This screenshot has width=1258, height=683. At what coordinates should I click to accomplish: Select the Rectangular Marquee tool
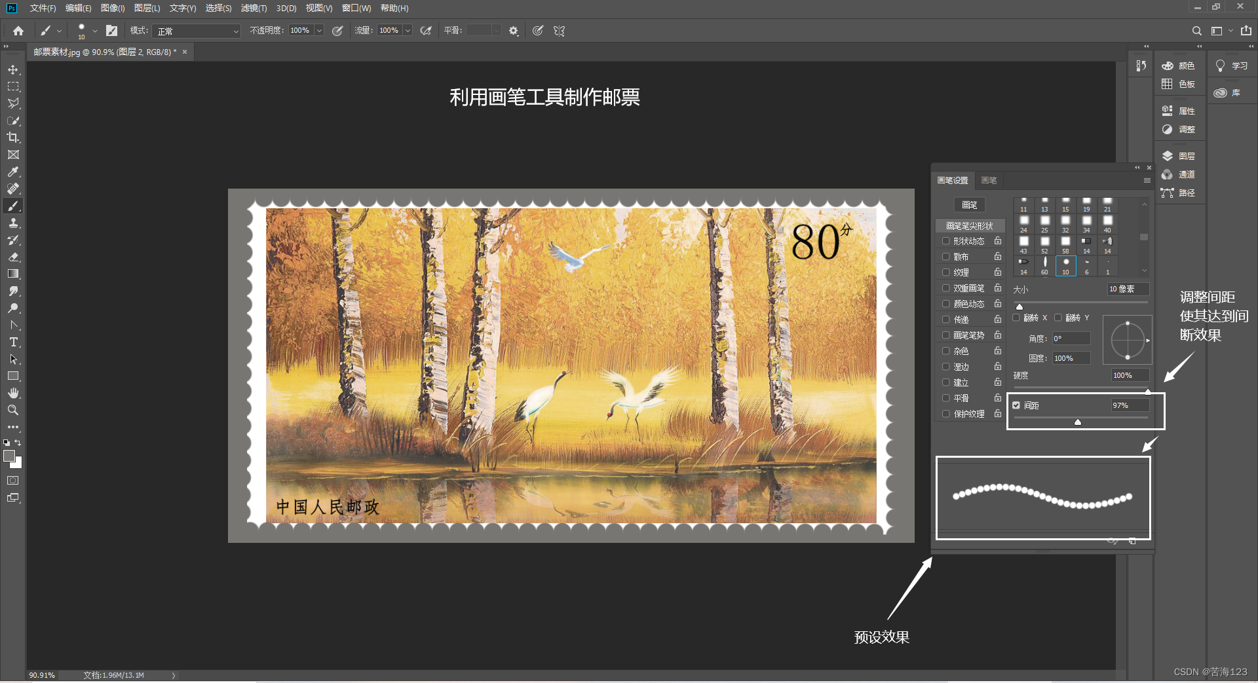tap(13, 86)
